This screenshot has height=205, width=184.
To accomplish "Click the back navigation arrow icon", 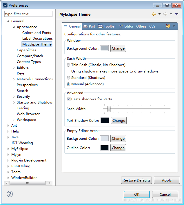I will (x=154, y=14).
